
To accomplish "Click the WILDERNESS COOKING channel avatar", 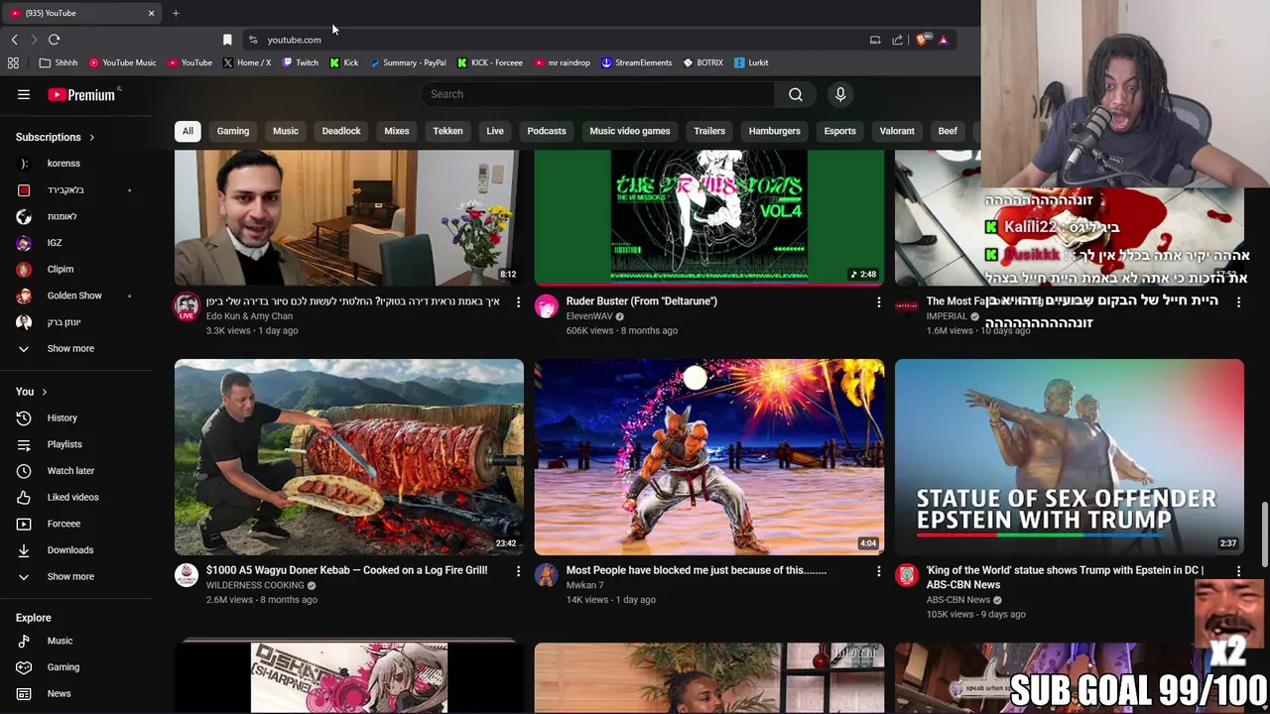I will (x=187, y=575).
